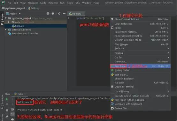Choose Generate... in context menu
Viewport: 177px width, 121px height.
point(140,62)
